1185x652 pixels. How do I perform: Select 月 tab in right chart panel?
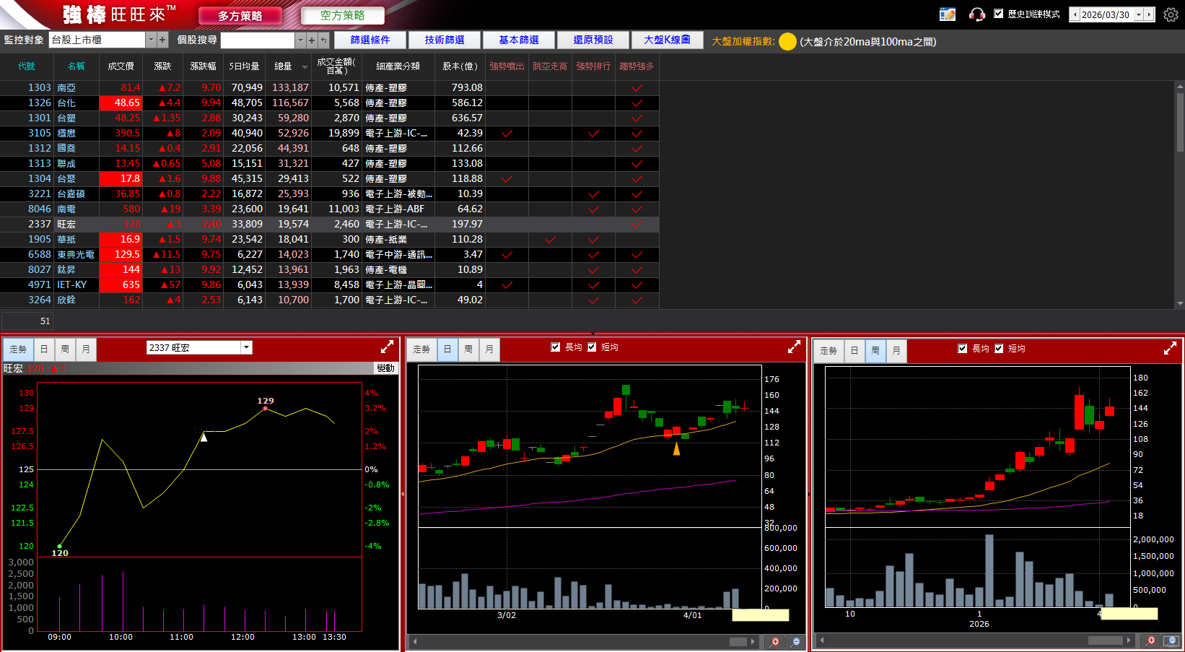click(x=896, y=351)
